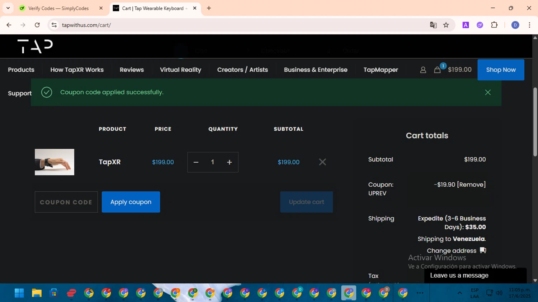This screenshot has height=302, width=538.
Task: Click the network tray icon
Action: [489, 293]
